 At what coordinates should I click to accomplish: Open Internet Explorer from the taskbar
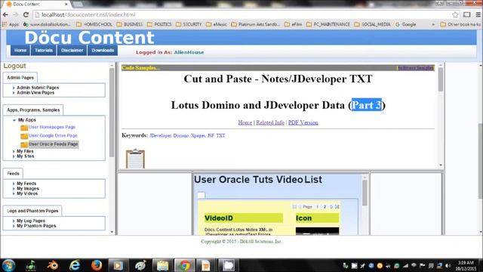(75, 265)
